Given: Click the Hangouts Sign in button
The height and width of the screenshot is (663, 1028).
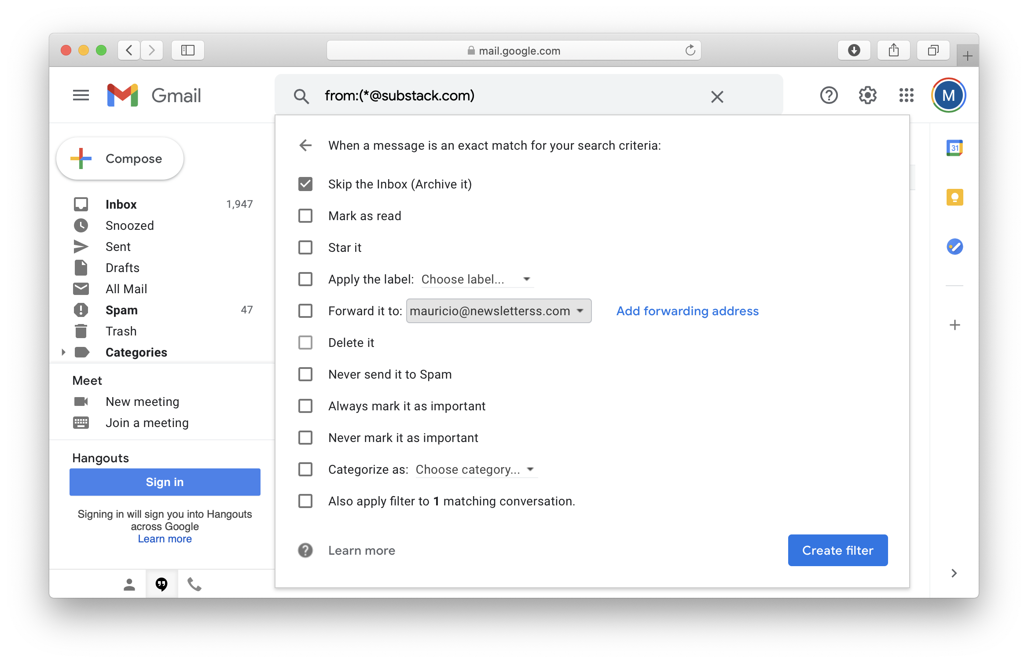Looking at the screenshot, I should pos(165,482).
